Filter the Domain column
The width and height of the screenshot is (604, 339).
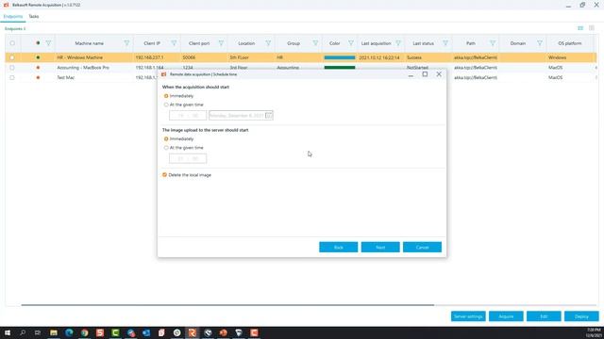tap(540, 43)
